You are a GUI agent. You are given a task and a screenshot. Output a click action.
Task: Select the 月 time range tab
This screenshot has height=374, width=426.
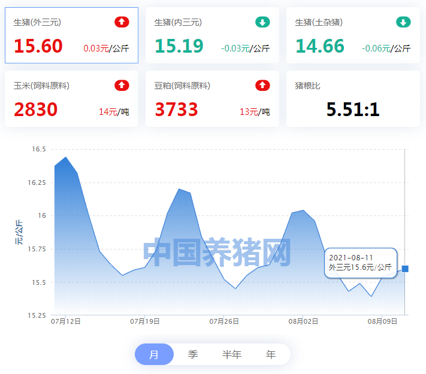click(154, 354)
